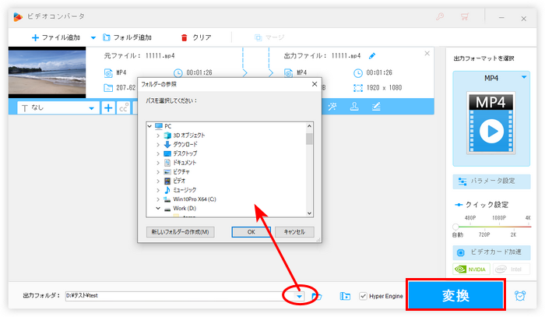Close the フォルダーの参照 dialog
Screen dimensions: 545x317
pos(315,84)
